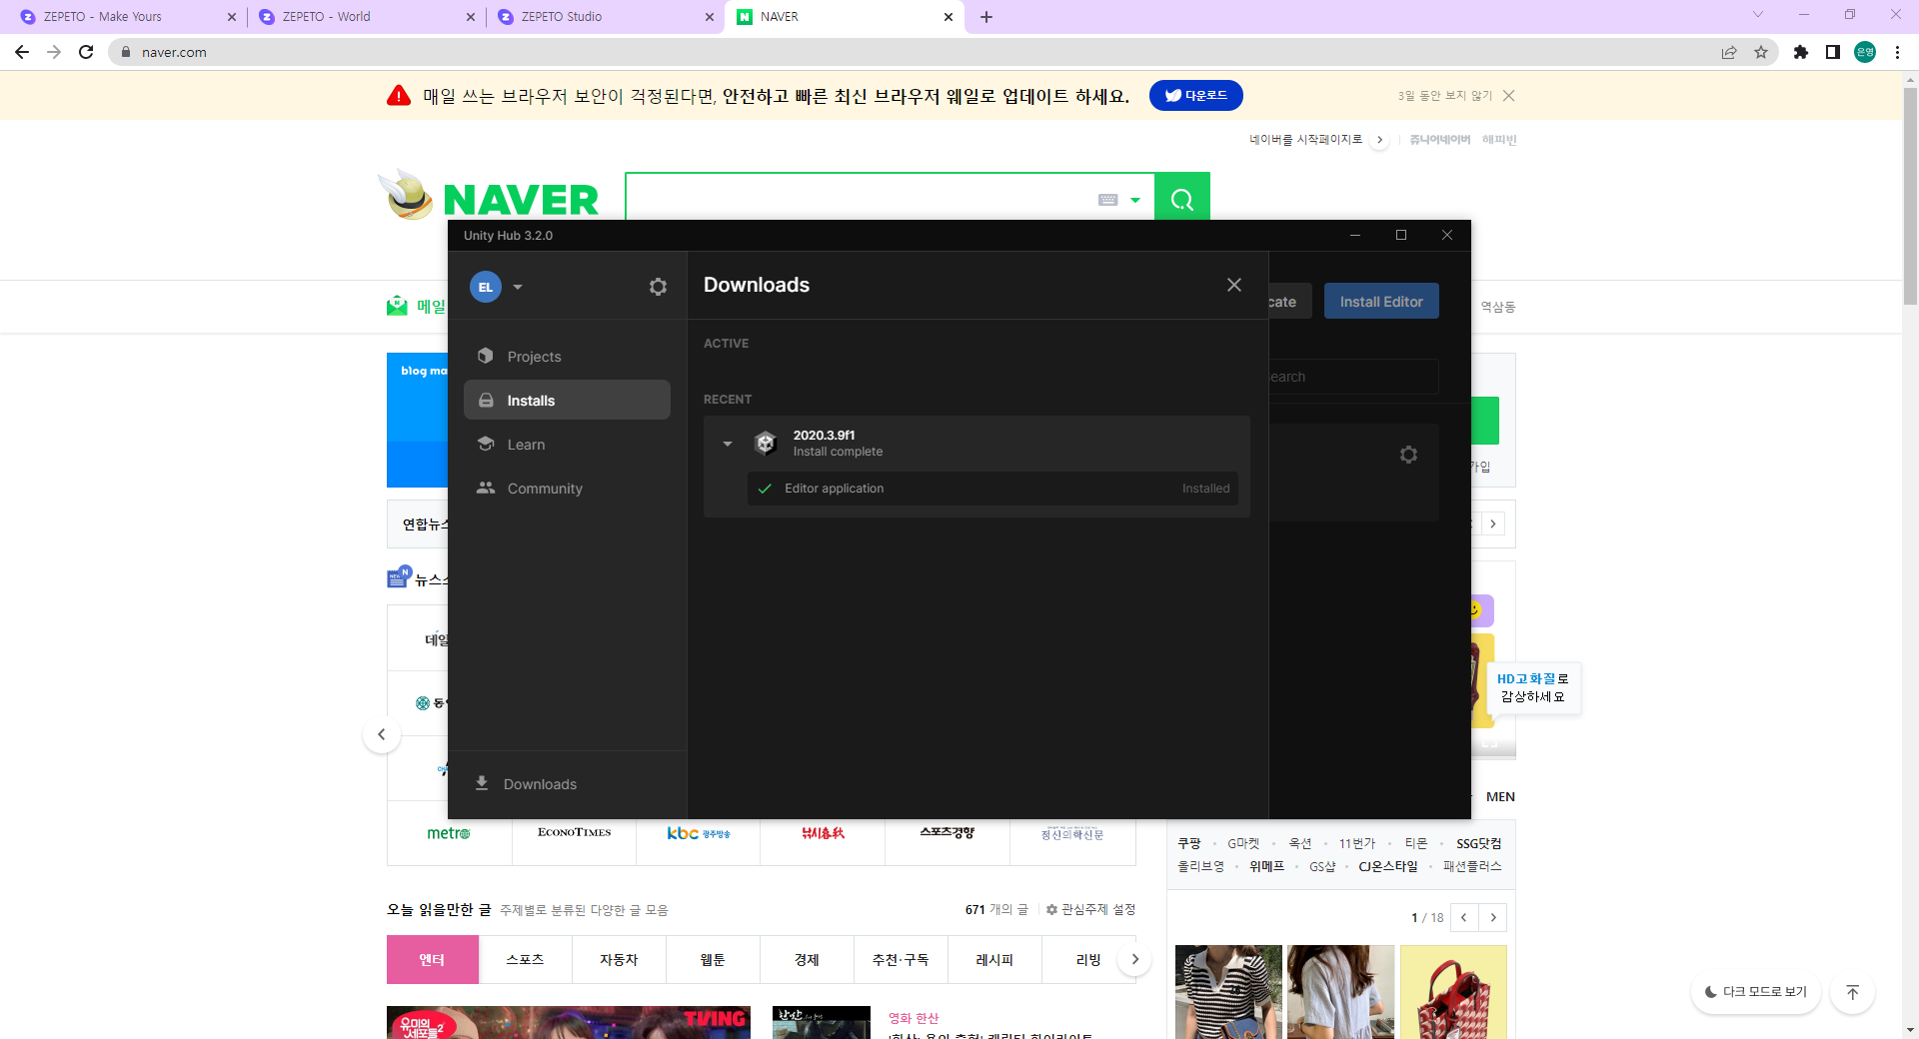
Task: Click 3일 동안 보지 않기 link
Action: point(1444,96)
